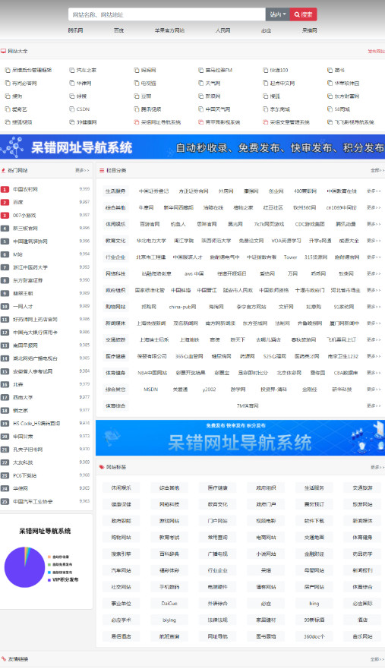Click the tag icon beside 网站标签 heading
The image size is (385, 669).
click(x=102, y=467)
